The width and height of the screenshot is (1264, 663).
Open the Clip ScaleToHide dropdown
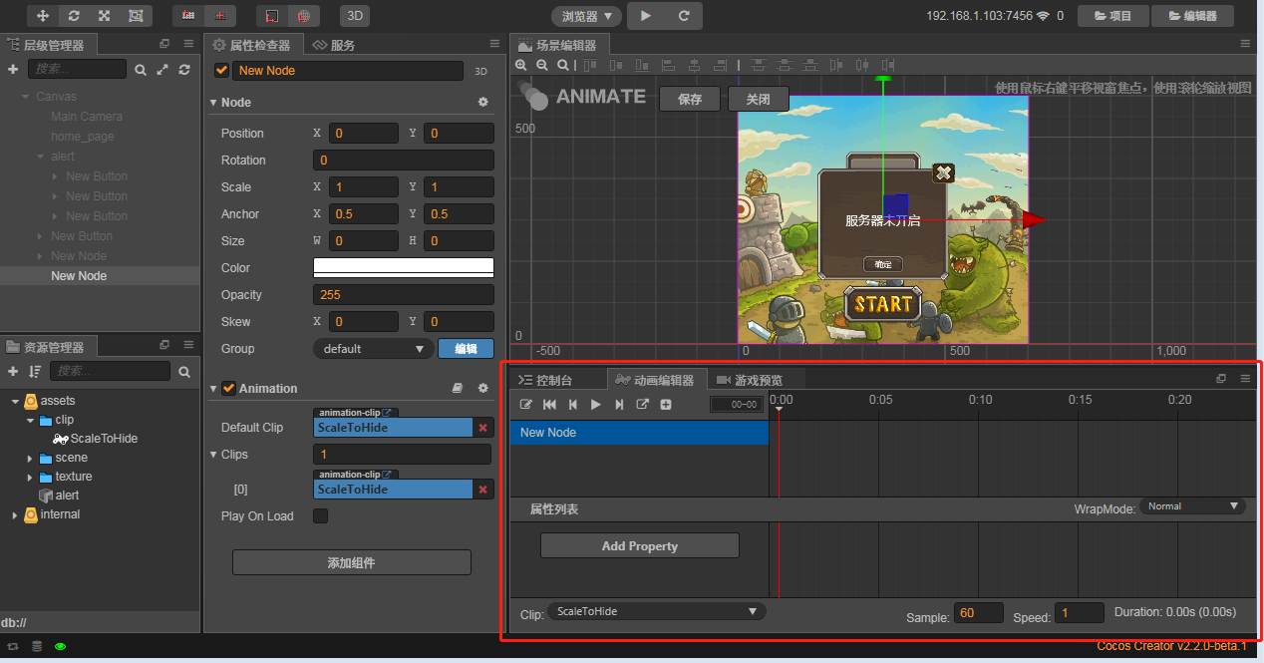657,611
